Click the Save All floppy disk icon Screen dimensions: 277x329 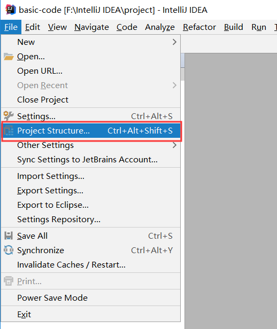point(9,236)
